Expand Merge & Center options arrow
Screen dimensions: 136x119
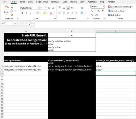[86, 13]
